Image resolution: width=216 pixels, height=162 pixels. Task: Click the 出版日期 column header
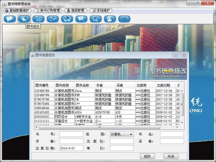coord(166,85)
